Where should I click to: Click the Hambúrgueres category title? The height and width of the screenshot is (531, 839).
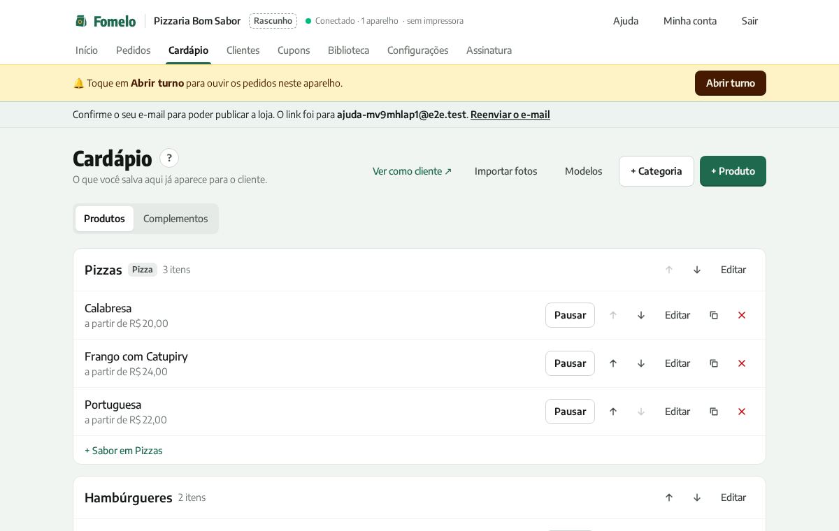tap(129, 497)
